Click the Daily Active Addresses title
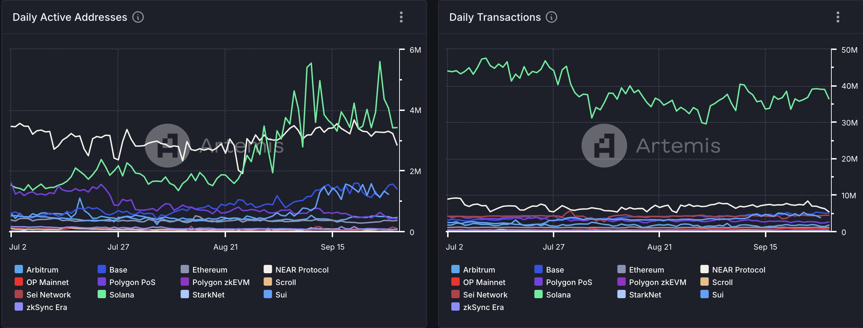863x328 pixels. [x=70, y=17]
